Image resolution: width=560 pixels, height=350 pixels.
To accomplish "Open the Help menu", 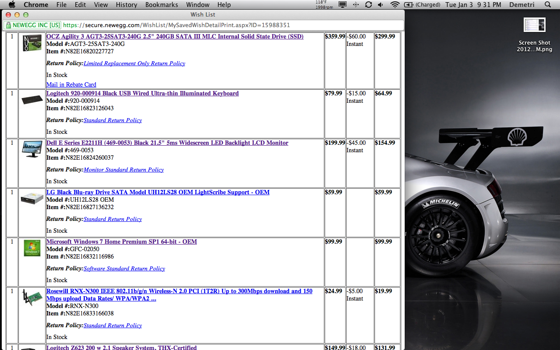I will [x=224, y=4].
